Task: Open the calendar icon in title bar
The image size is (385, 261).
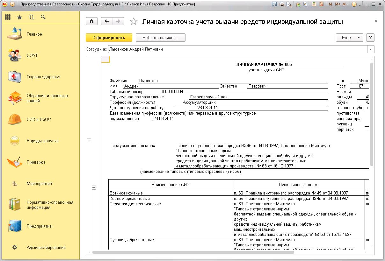Action: pos(322,4)
